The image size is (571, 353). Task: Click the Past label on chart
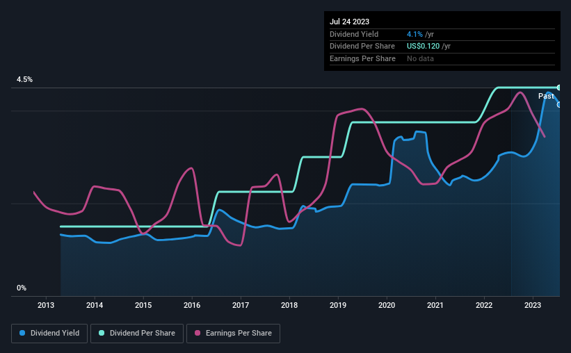point(546,96)
